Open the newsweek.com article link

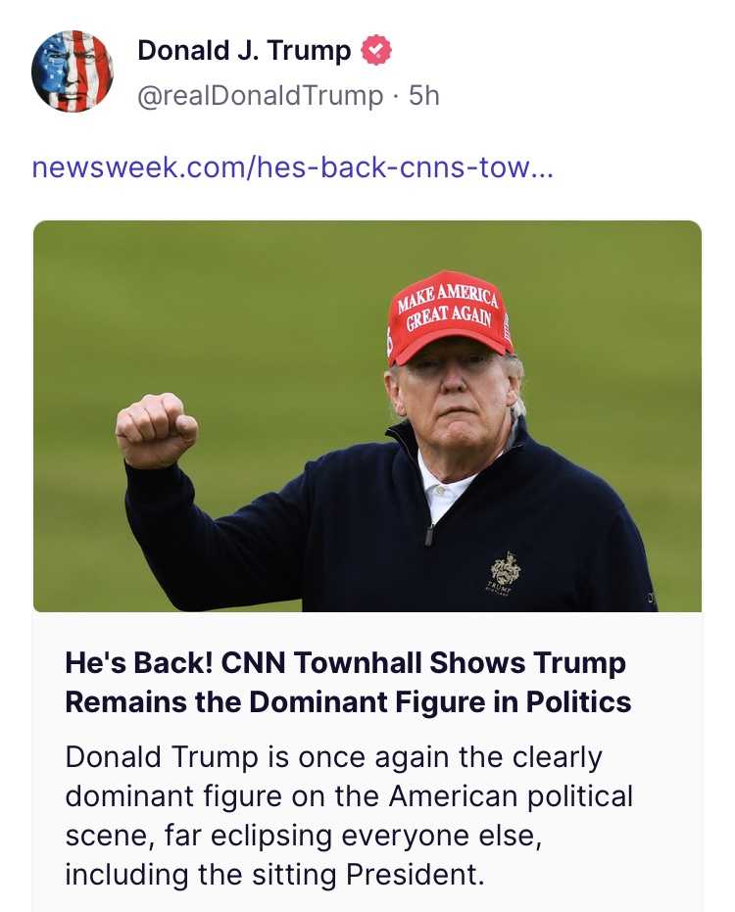(292, 168)
